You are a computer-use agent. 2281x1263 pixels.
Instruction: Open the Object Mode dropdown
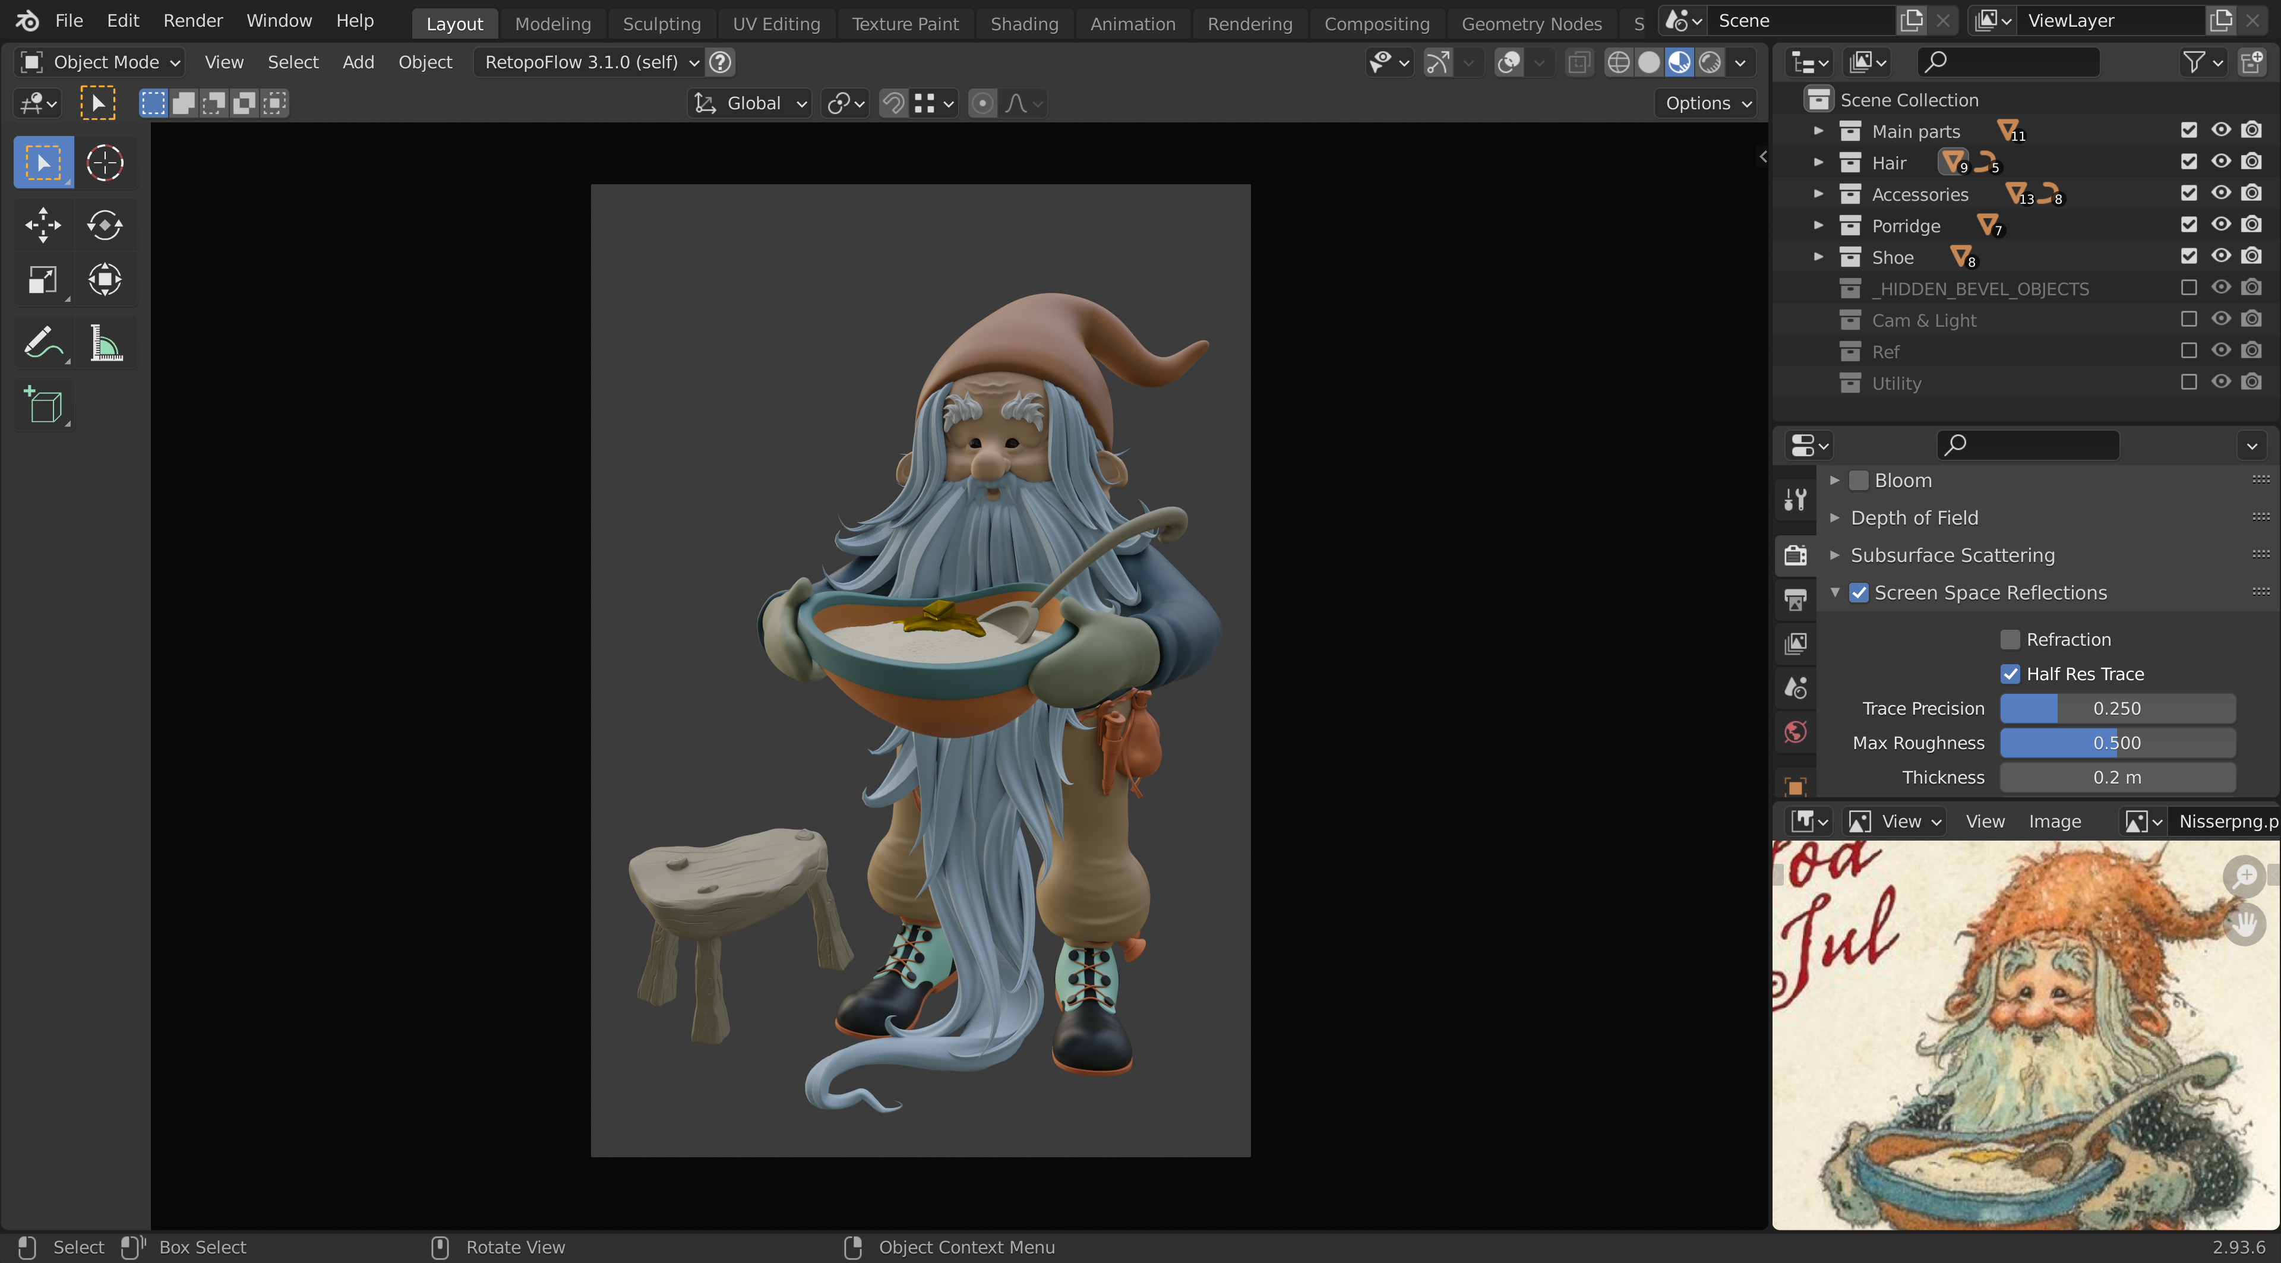click(x=100, y=62)
